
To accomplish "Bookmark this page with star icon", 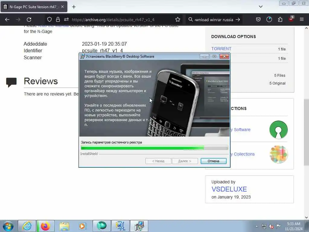I will coord(178,19).
